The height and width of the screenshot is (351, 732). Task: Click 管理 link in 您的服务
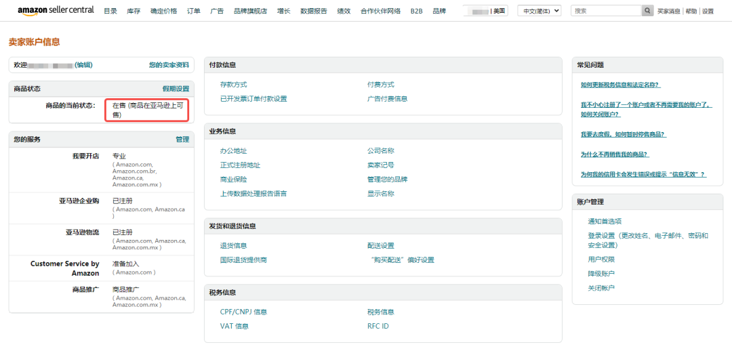click(182, 139)
